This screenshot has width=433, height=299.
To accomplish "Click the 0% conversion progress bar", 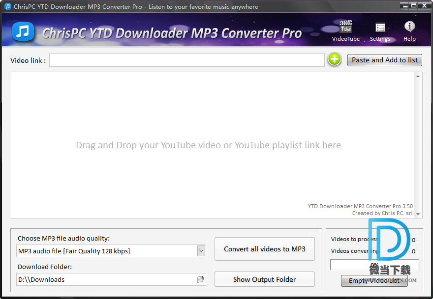I will tap(374, 265).
